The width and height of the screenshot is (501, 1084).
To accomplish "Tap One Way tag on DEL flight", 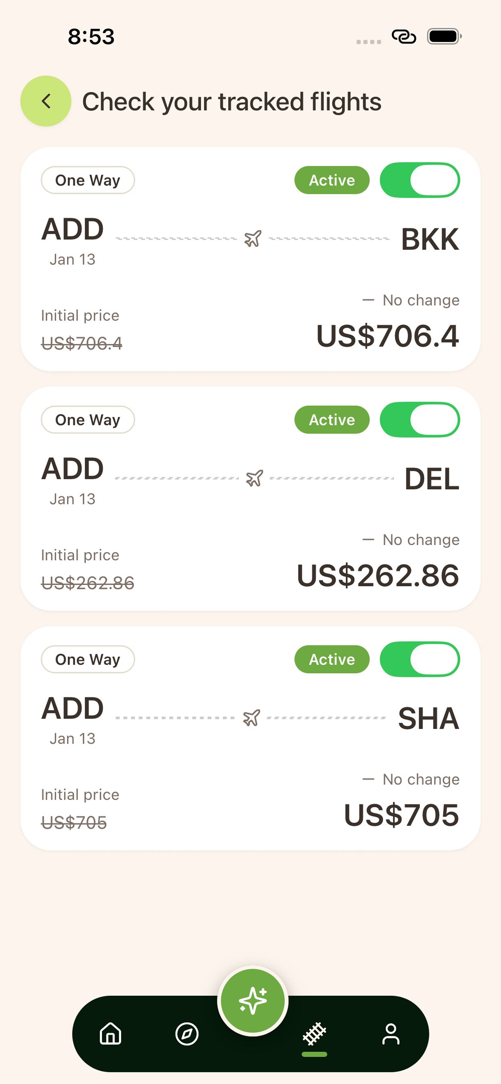I will (88, 419).
